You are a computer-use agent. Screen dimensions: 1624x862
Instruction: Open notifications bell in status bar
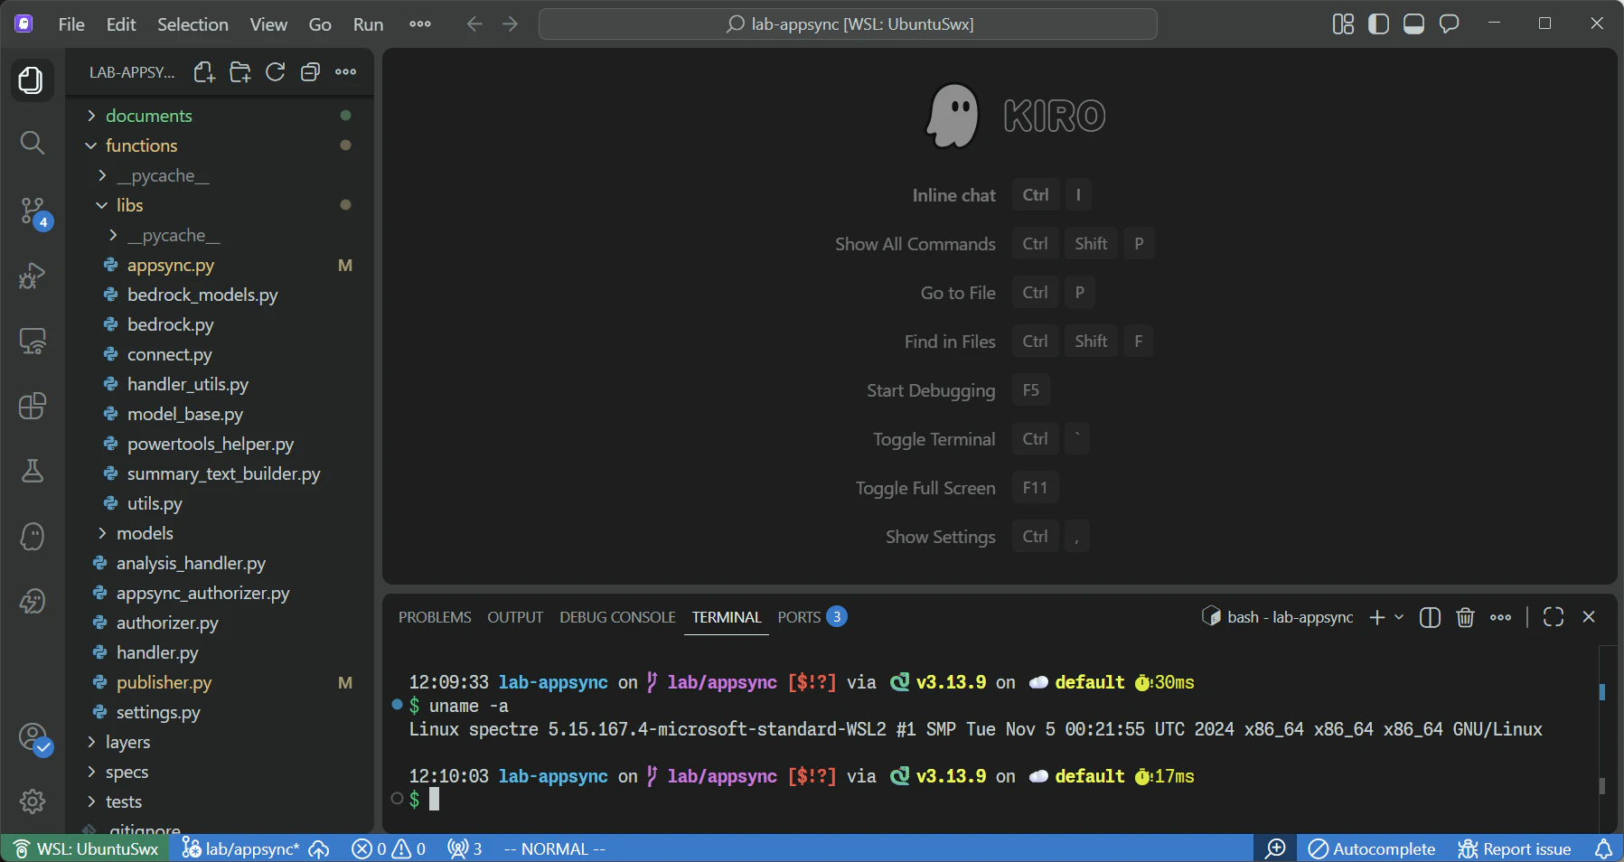pyautogui.click(x=1603, y=849)
